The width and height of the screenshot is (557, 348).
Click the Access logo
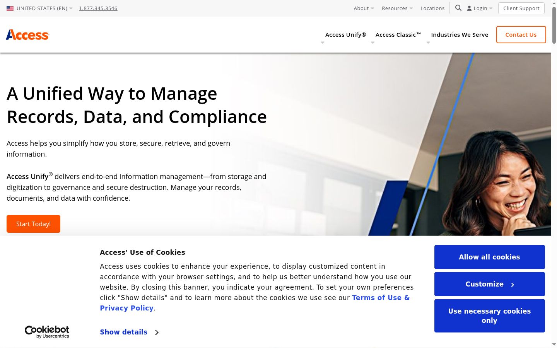click(x=27, y=35)
